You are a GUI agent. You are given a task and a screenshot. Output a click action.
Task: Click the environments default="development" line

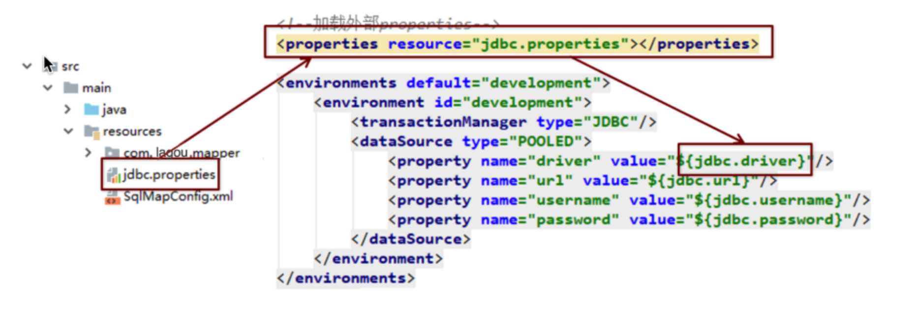click(443, 82)
